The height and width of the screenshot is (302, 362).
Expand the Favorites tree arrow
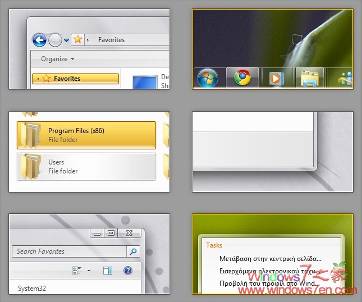tap(38, 79)
